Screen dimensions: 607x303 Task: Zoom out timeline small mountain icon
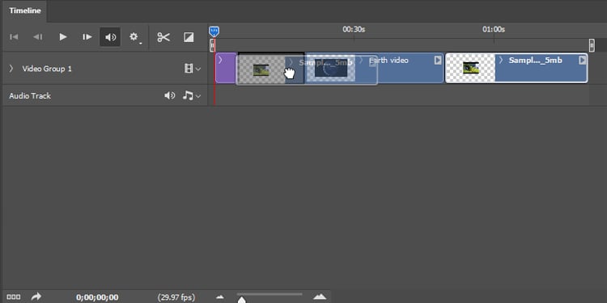click(x=220, y=297)
